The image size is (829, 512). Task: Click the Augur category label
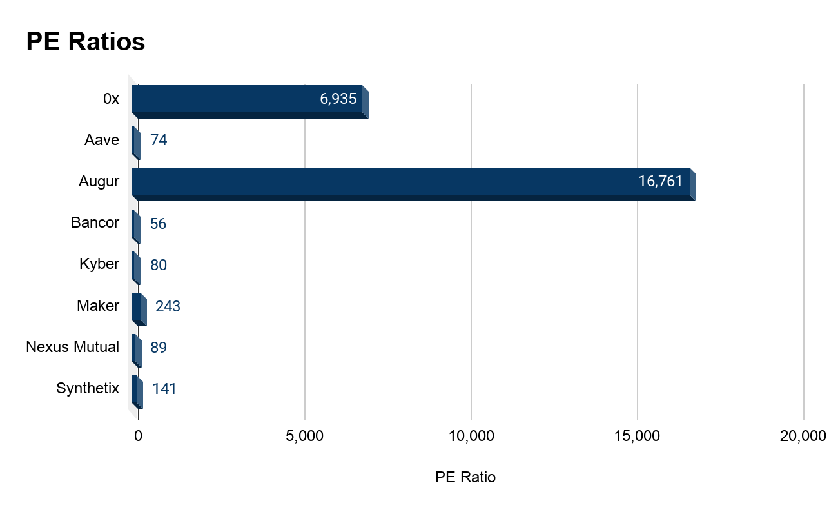(99, 181)
